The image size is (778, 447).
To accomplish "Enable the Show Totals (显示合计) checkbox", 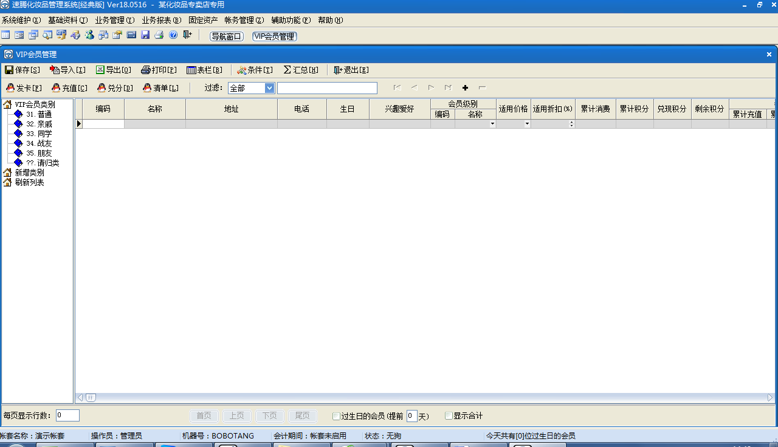I will coord(449,416).
